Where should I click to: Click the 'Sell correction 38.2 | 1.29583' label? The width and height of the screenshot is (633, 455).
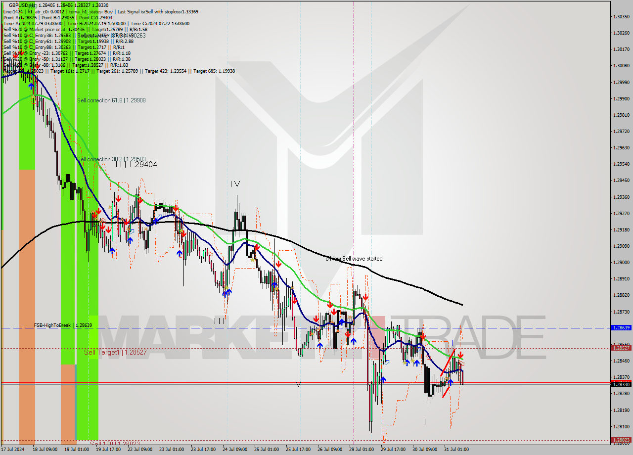tap(111, 159)
